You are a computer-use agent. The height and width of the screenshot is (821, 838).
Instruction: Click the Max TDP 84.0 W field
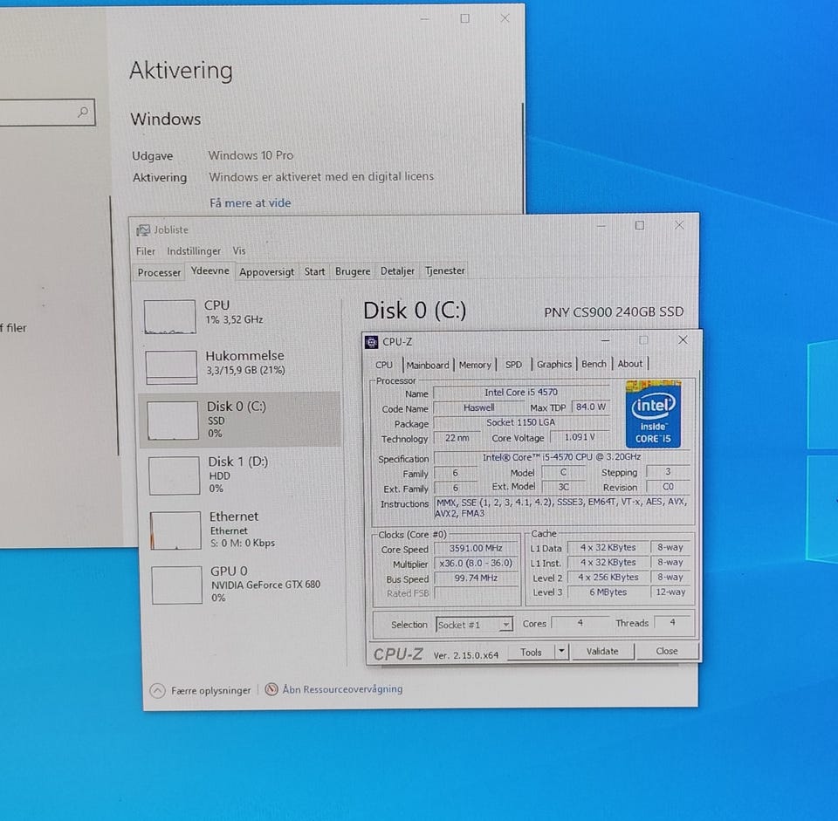tap(591, 407)
